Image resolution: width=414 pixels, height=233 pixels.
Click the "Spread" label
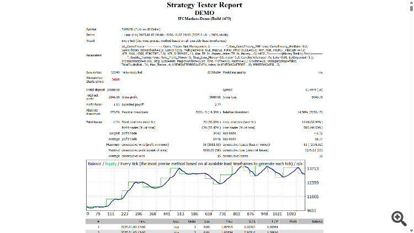[x=227, y=90]
